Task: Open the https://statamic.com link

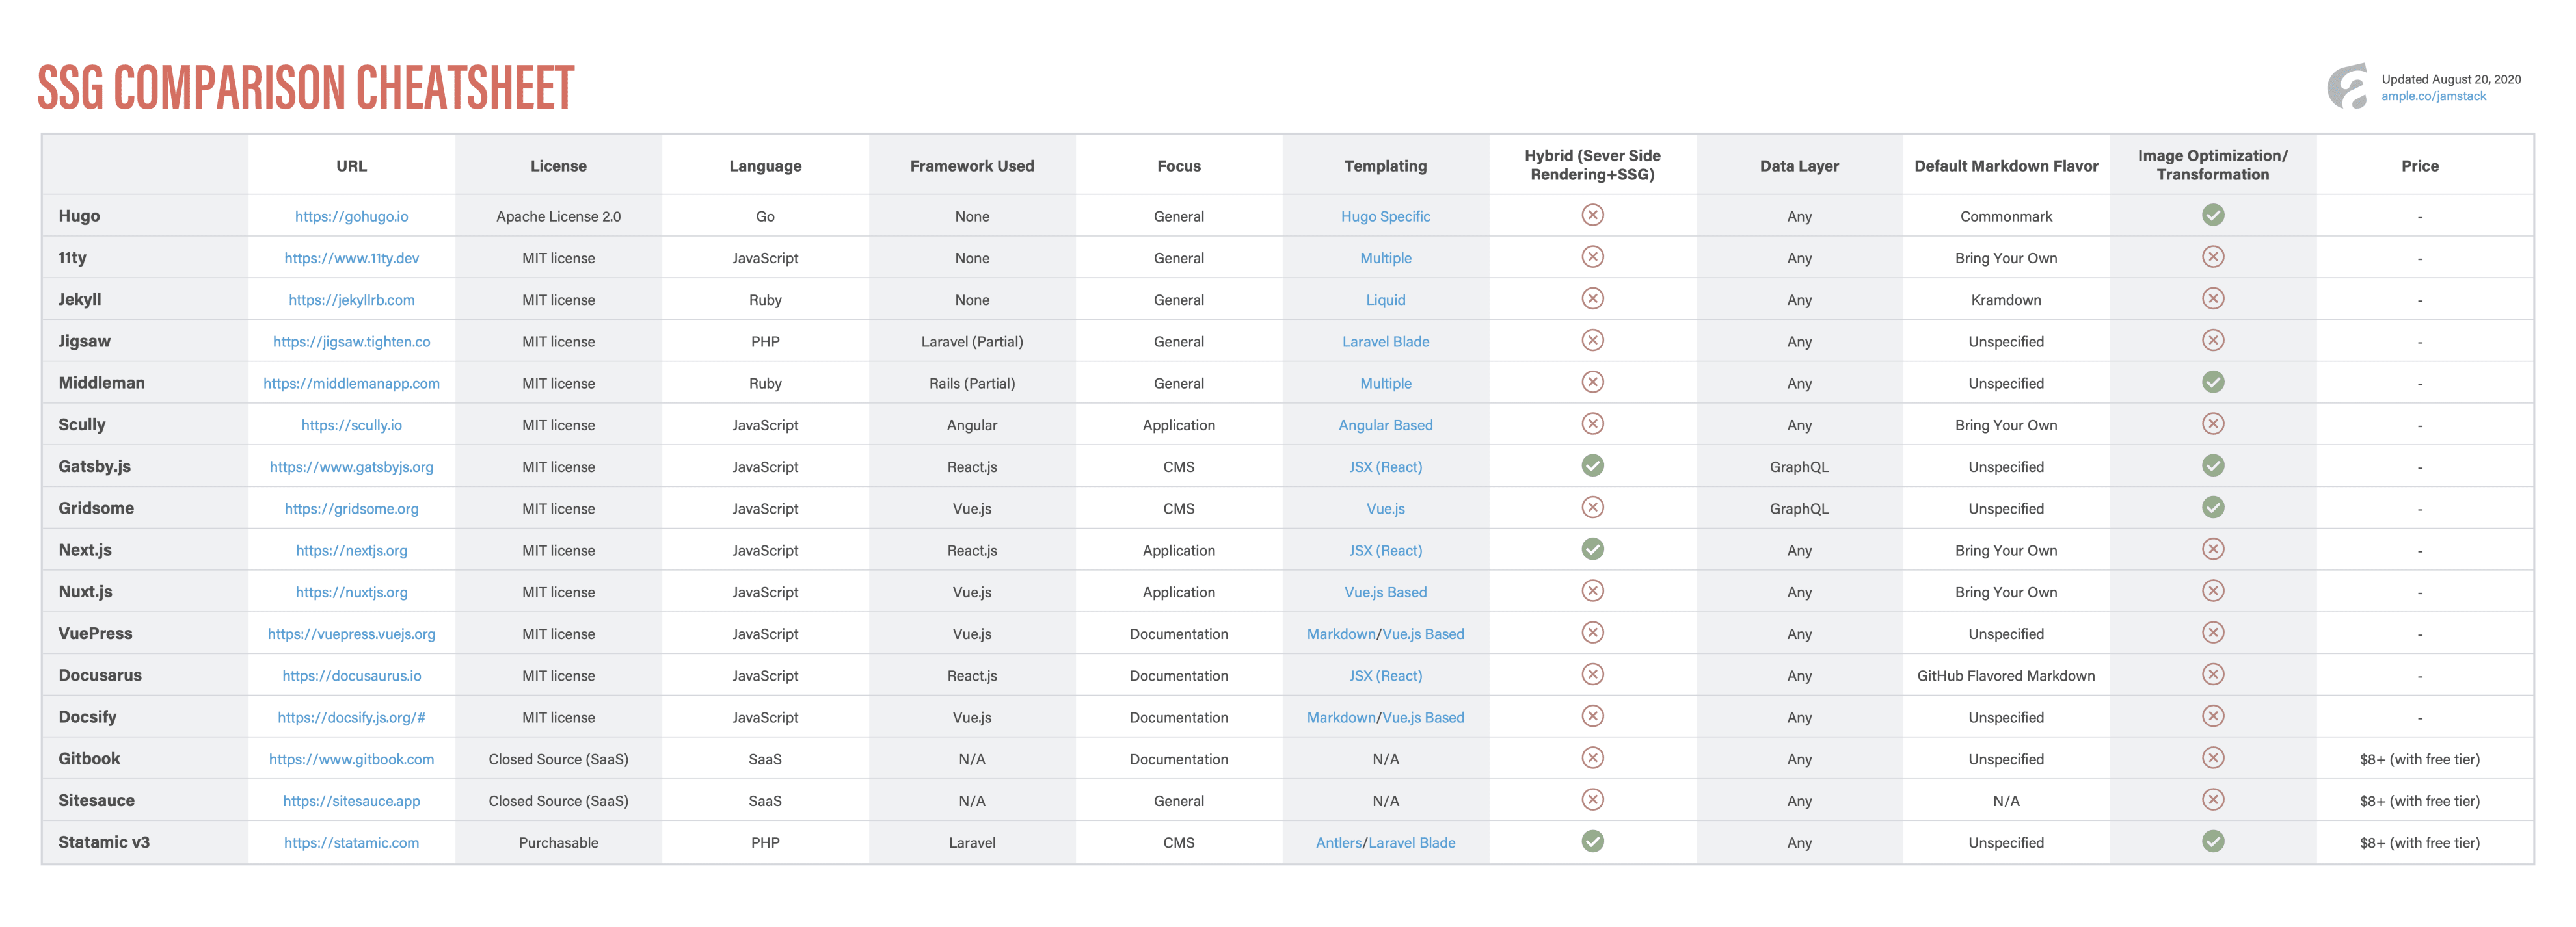Action: tap(351, 843)
